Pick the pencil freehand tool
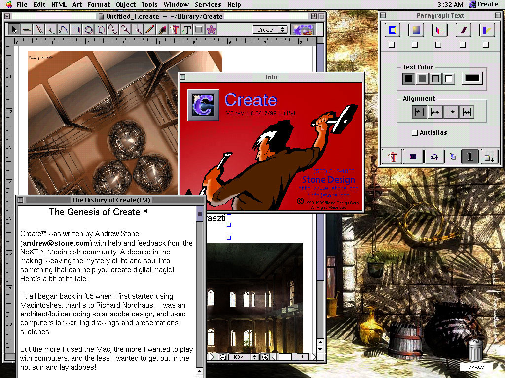Screen dimensions: 505x378 pyautogui.click(x=150, y=30)
